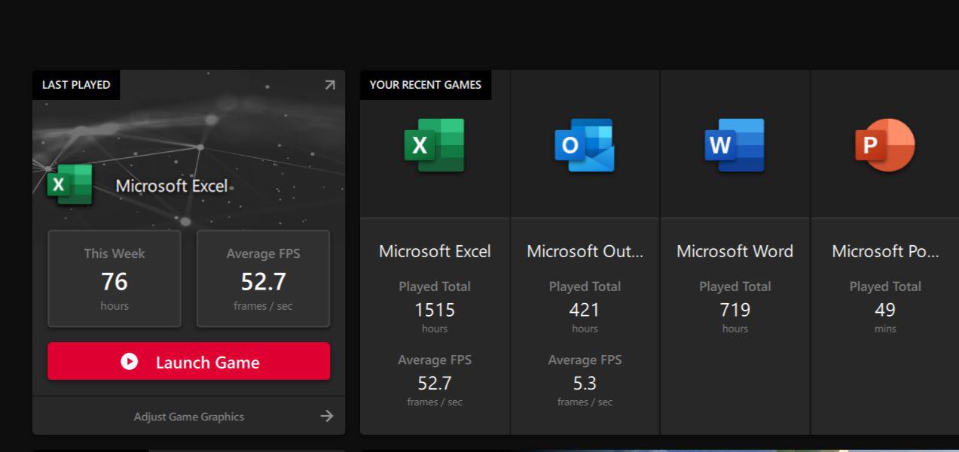Select the Average FPS 52.7 tile
This screenshot has width=959, height=452.
click(263, 278)
